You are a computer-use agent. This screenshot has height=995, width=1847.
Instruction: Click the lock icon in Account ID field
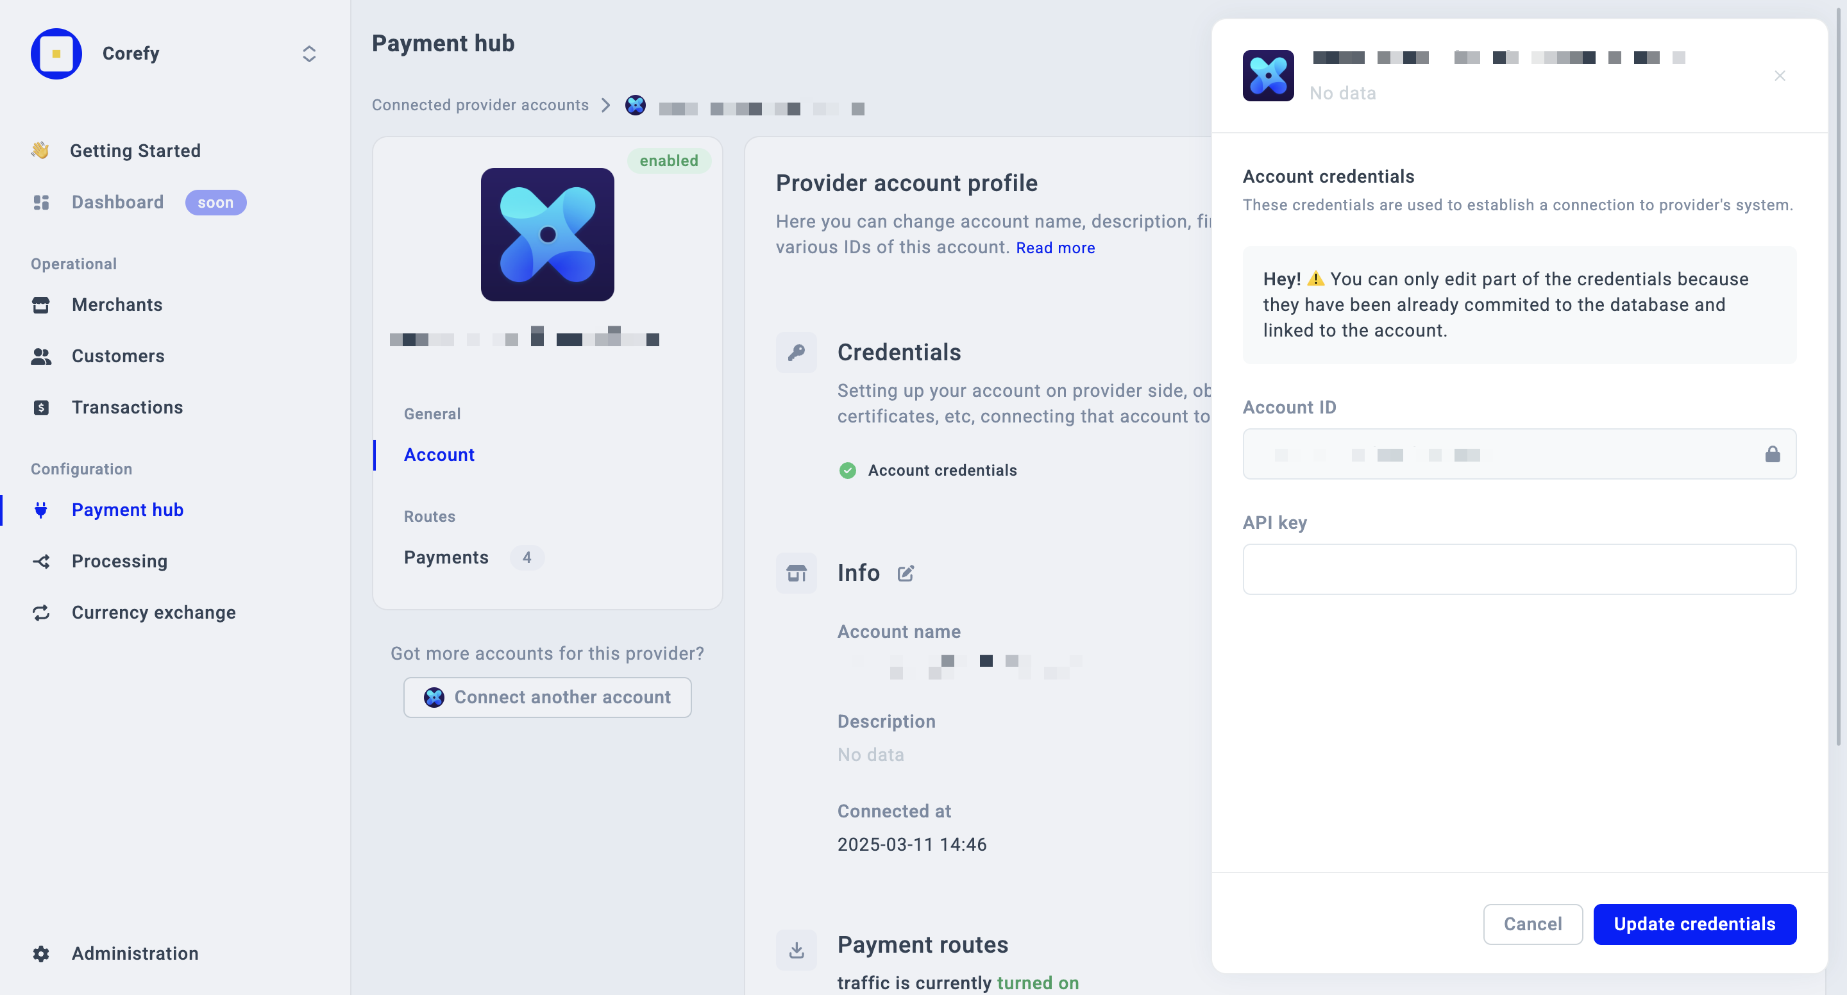(1772, 454)
